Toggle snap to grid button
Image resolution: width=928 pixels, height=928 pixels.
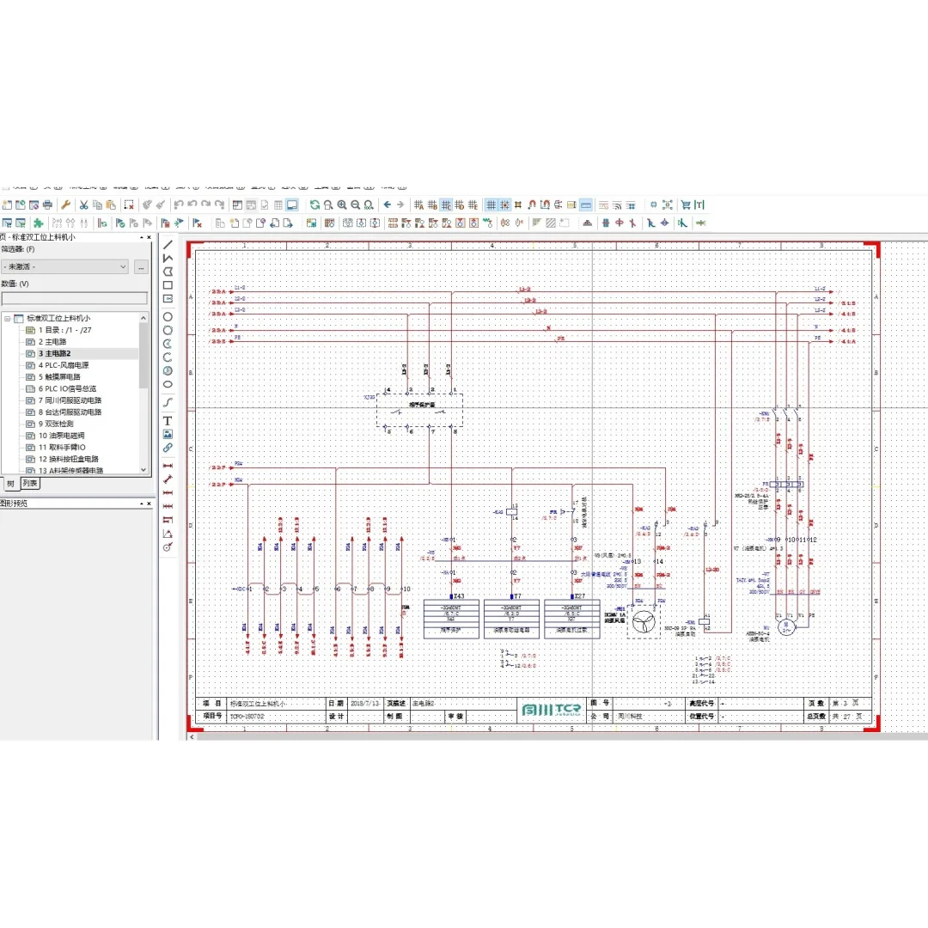point(505,205)
